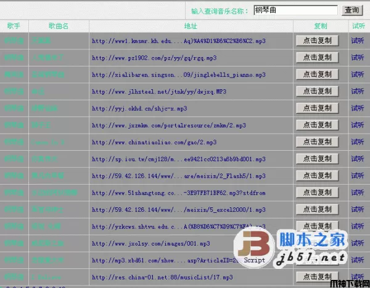Preview the jlhsteel.net dwjxq.MP3 track with 试听
The height and width of the screenshot is (288, 370).
[x=358, y=91]
